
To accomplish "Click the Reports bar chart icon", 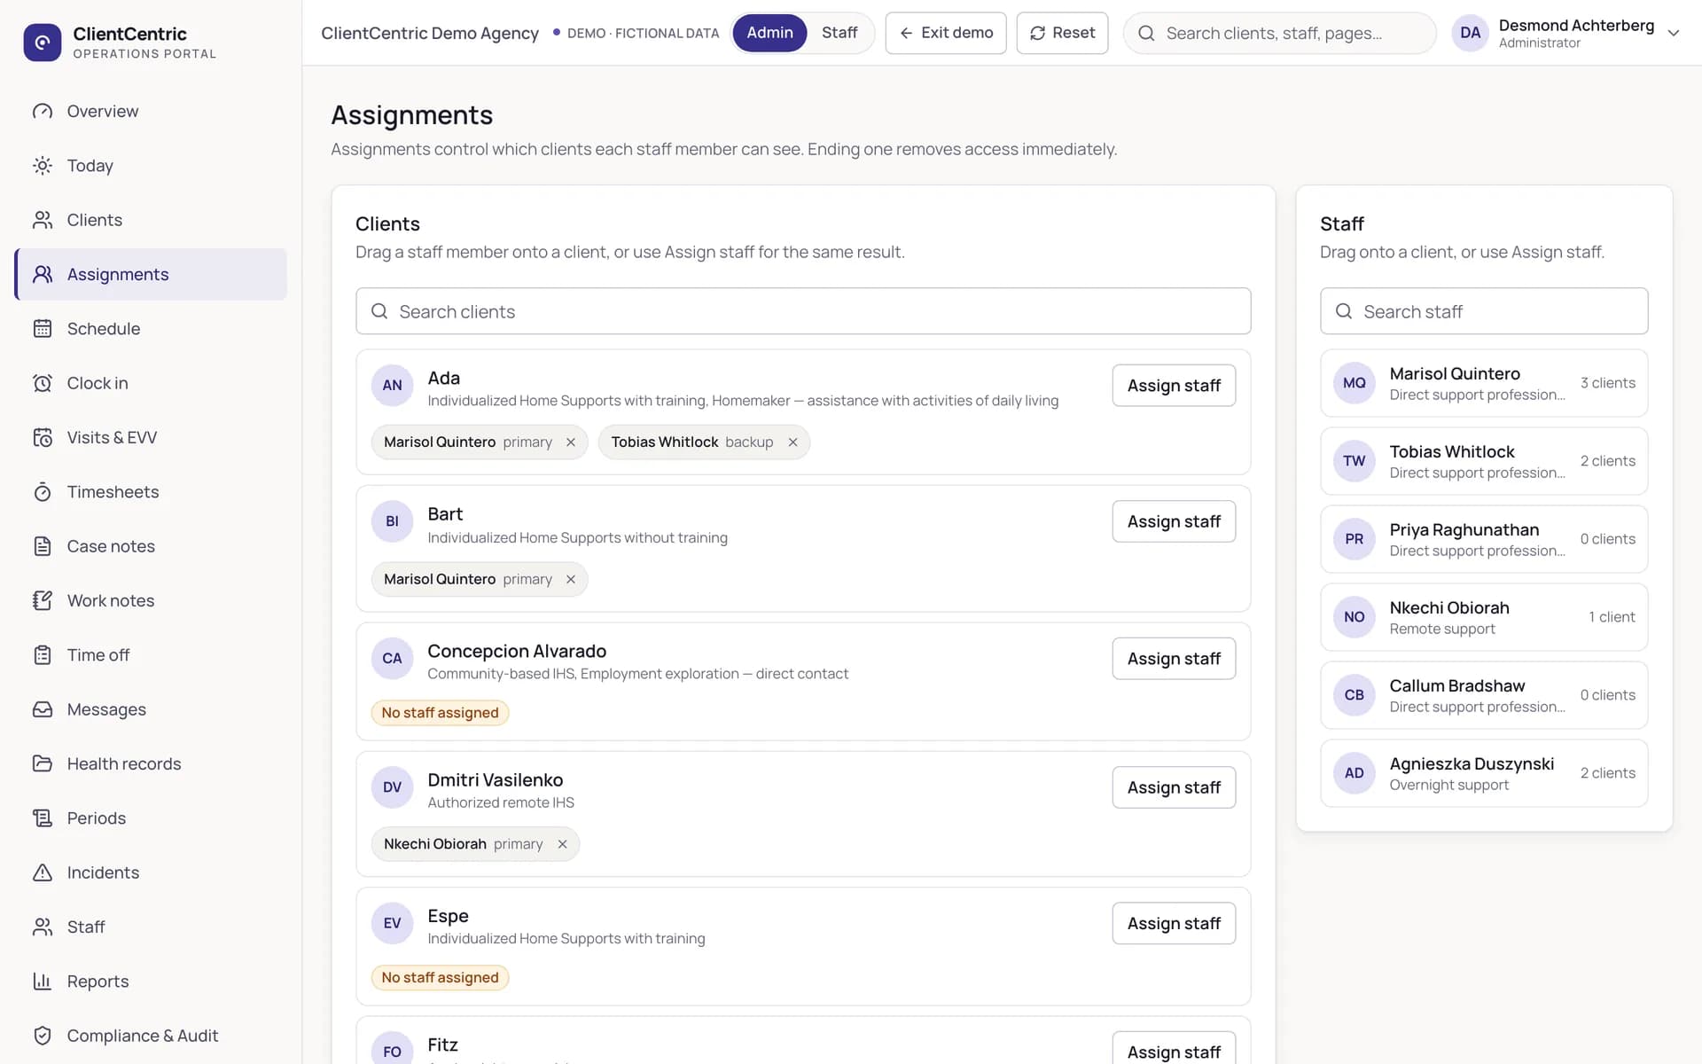I will (43, 982).
